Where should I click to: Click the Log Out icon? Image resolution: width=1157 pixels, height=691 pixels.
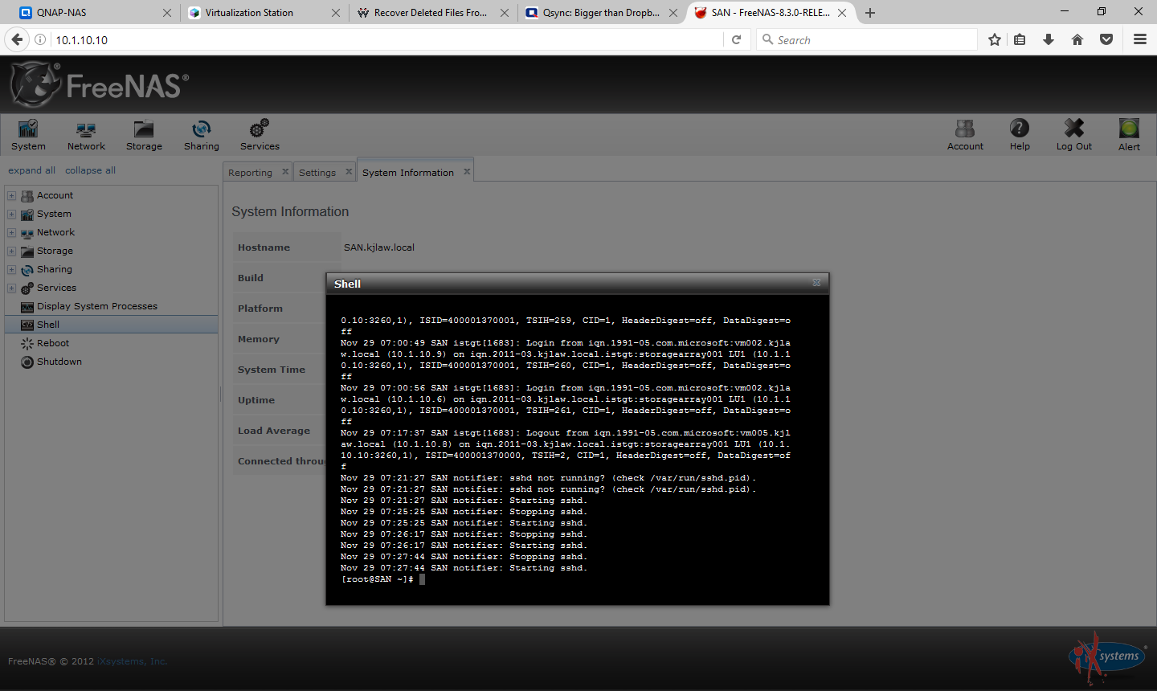[1074, 135]
